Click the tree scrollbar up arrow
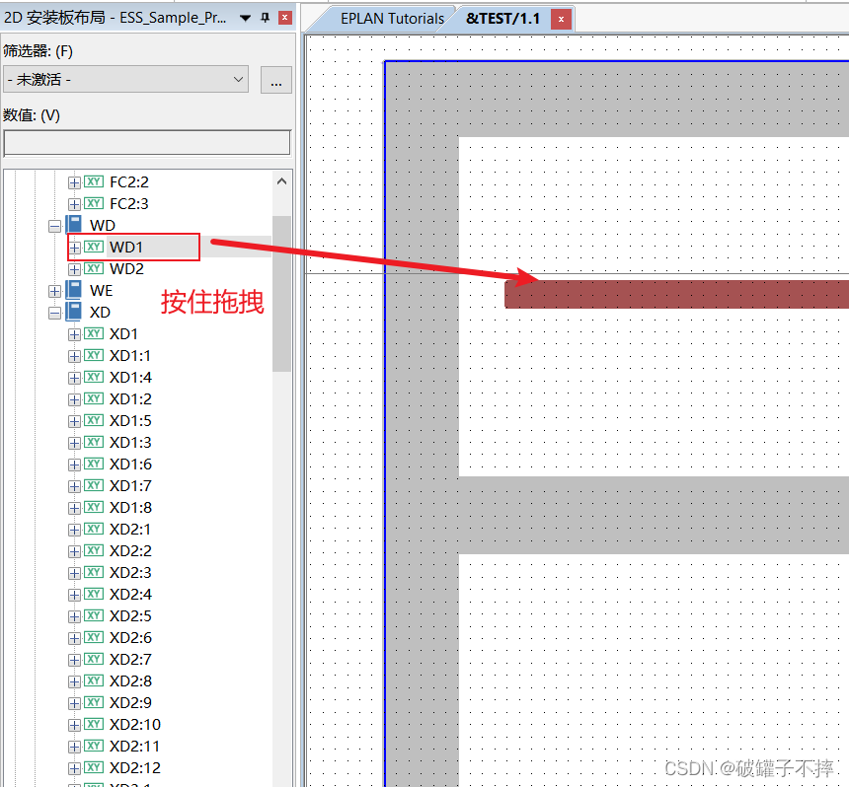This screenshot has height=787, width=849. tap(282, 181)
